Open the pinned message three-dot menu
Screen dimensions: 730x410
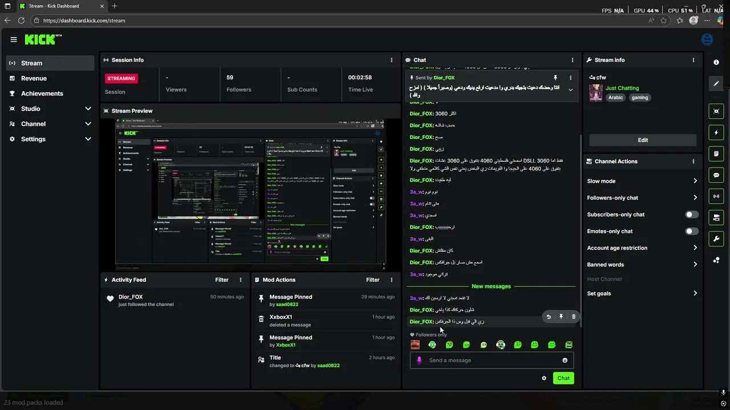(x=570, y=77)
